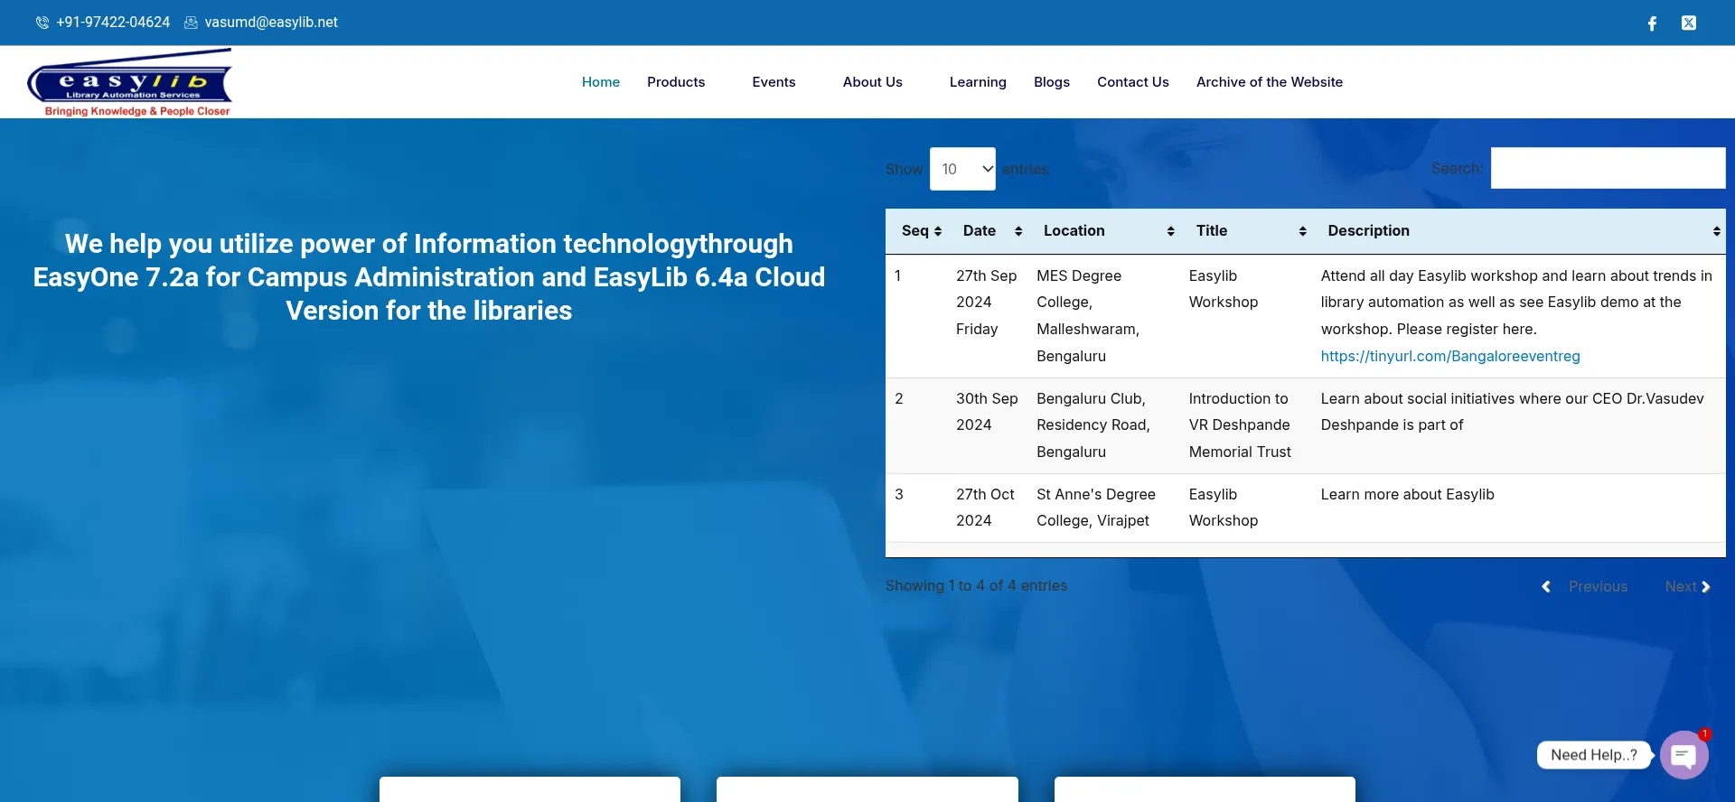Click the Next arrow icon
Viewport: 1735px width, 802px height.
[x=1705, y=587]
